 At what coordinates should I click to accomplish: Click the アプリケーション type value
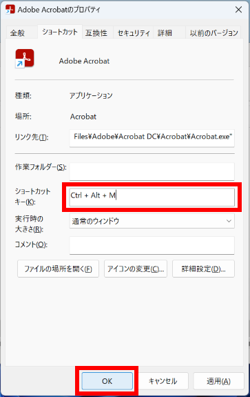[91, 95]
